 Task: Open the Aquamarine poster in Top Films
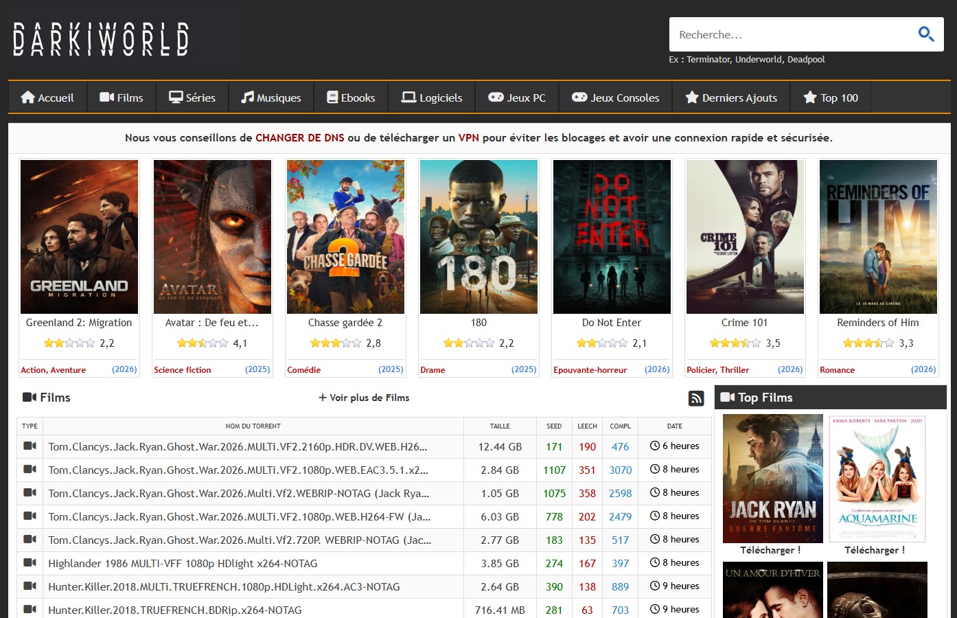click(x=877, y=479)
